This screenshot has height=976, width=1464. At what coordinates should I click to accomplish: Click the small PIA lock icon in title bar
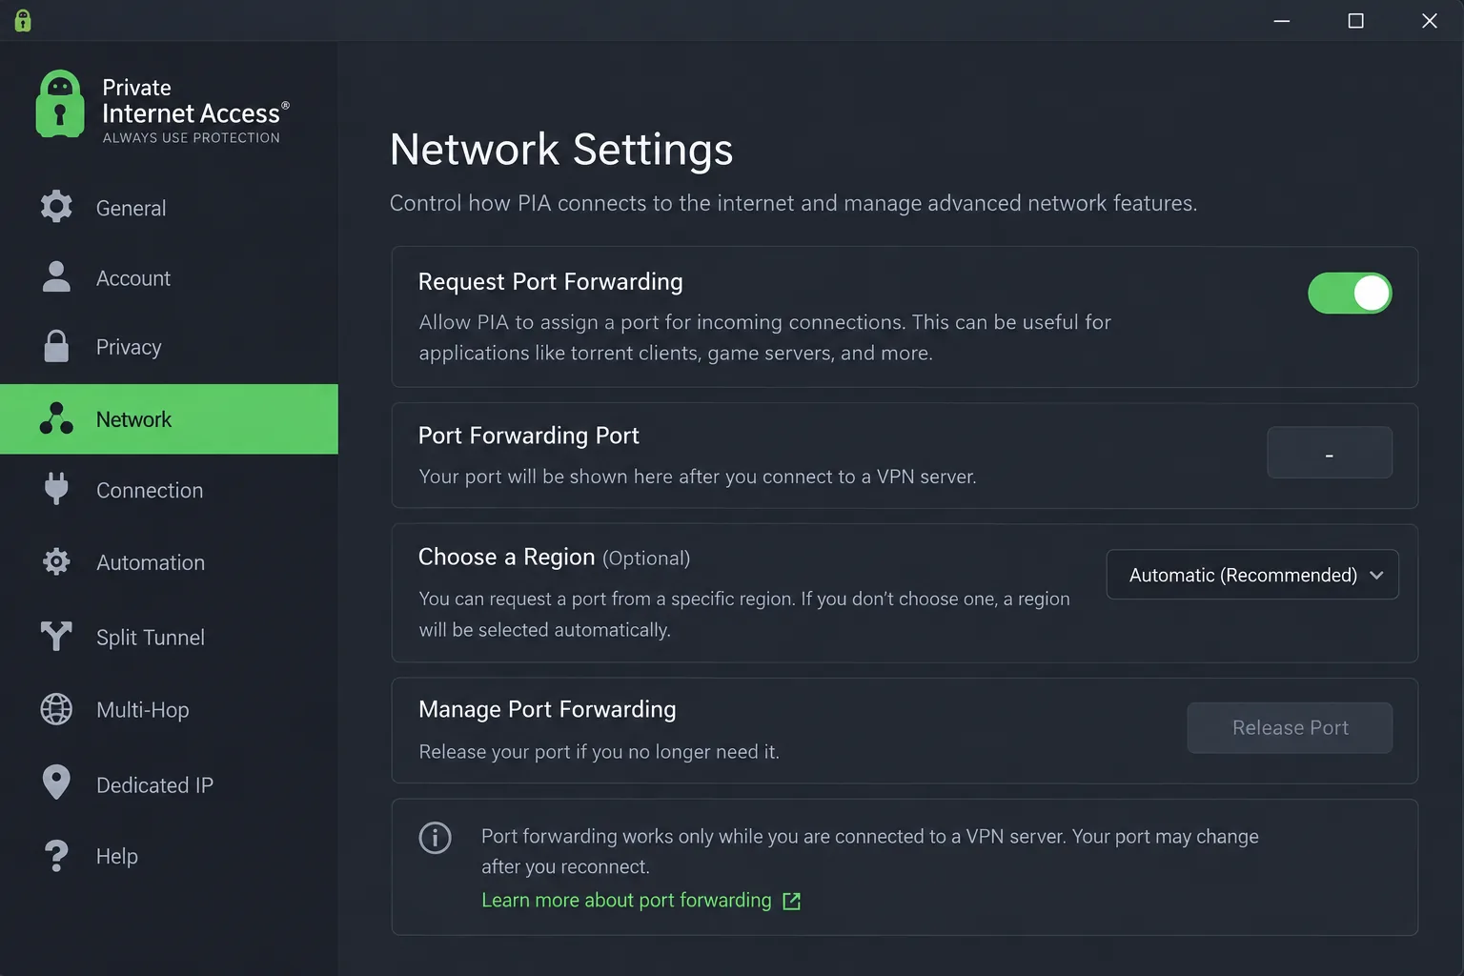pyautogui.click(x=23, y=20)
